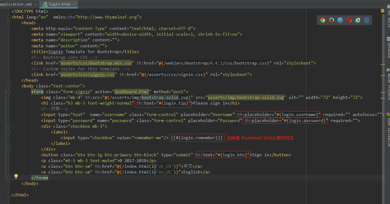Viewport: 390px width, 204px height.
Task: Open the Bean Validation tool window
Action: click(388, 130)
